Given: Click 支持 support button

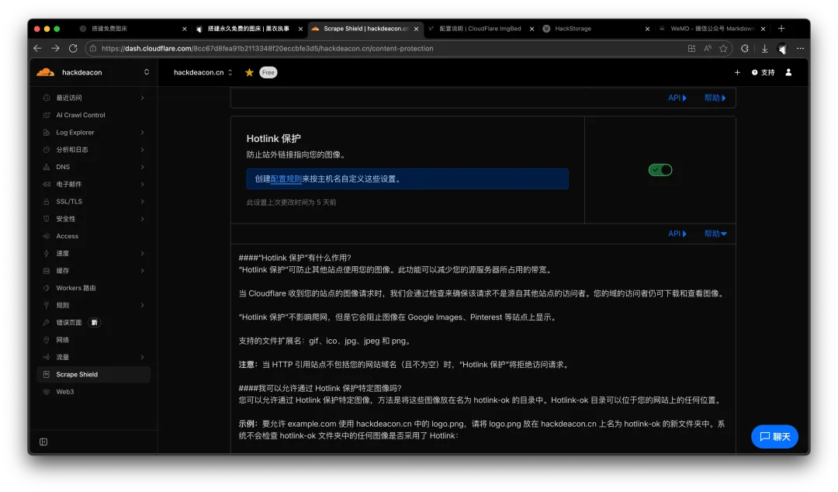Looking at the screenshot, I should tap(764, 72).
